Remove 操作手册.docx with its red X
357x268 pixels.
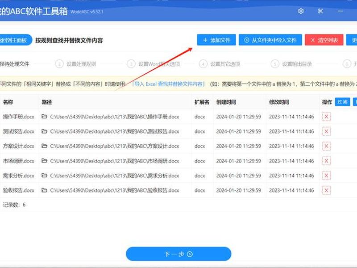click(x=326, y=117)
